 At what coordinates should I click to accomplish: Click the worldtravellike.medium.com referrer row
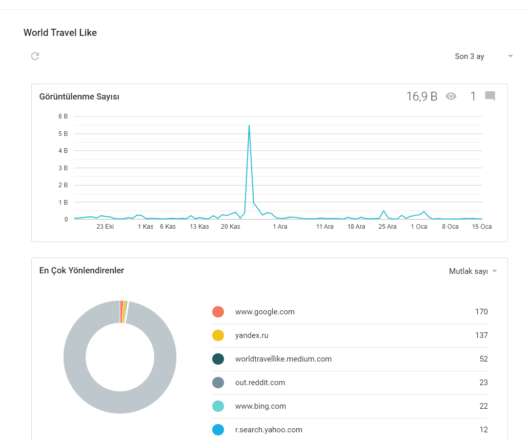click(350, 359)
